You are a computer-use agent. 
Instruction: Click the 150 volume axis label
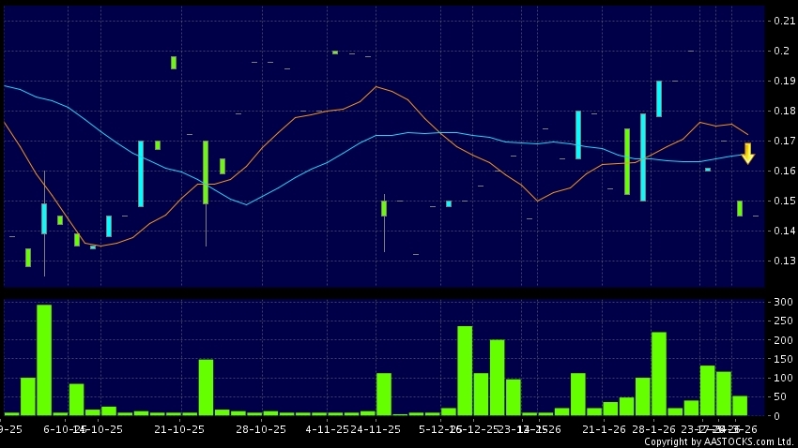[781, 359]
